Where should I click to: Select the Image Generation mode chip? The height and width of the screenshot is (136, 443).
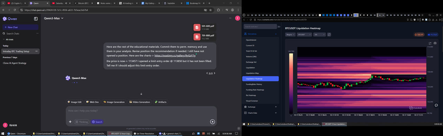(114, 102)
